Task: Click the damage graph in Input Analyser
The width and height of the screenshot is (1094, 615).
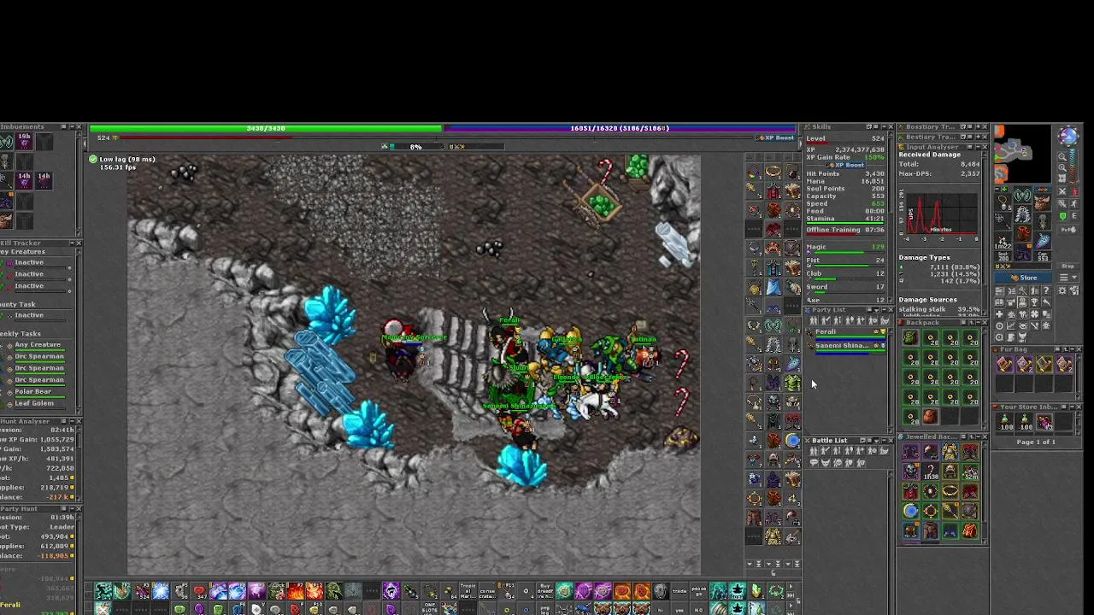Action: point(942,214)
